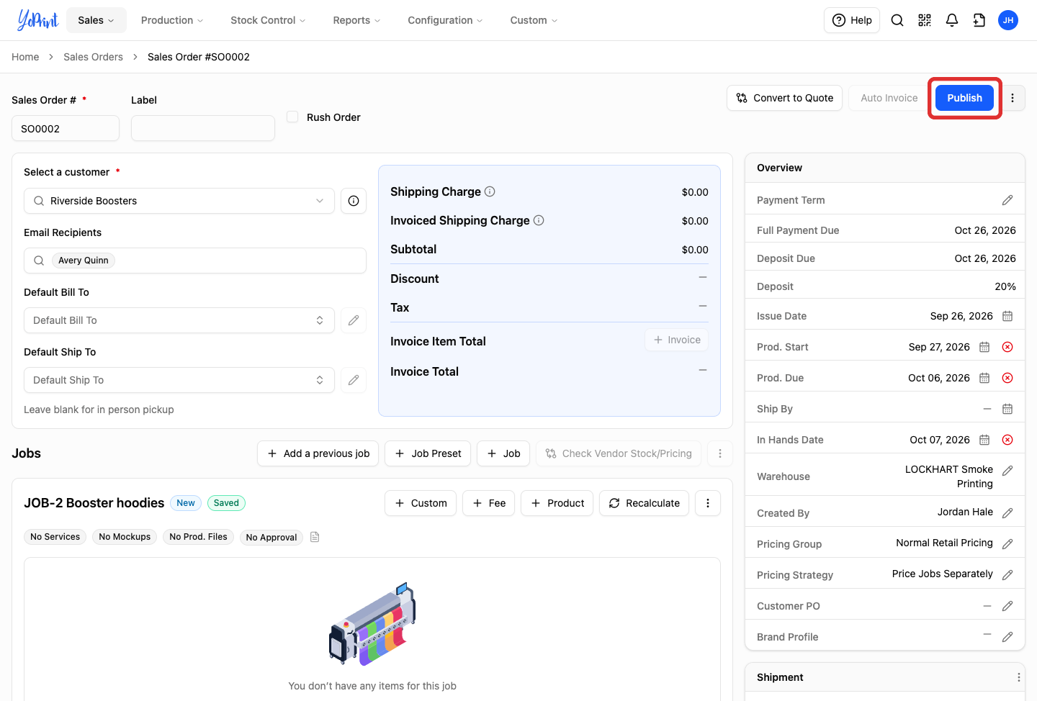Open the QR code scanner icon

[x=925, y=20]
